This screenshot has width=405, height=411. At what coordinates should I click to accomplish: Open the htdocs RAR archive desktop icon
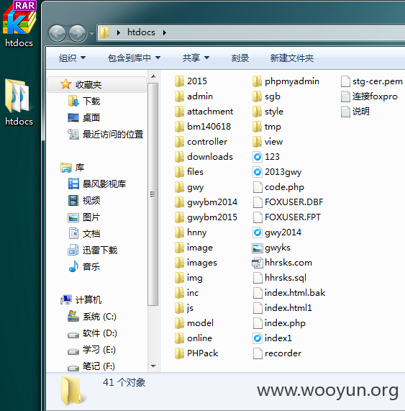(19, 18)
